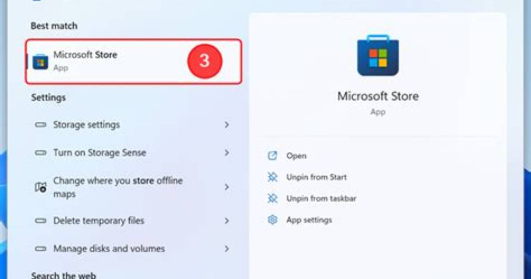
Task: Select Turn on Storage Sense result
Action: click(132, 152)
